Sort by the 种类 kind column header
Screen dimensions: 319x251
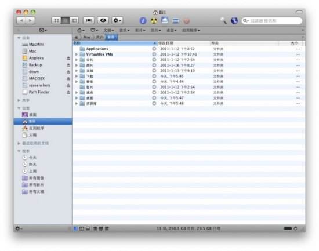pos(244,43)
